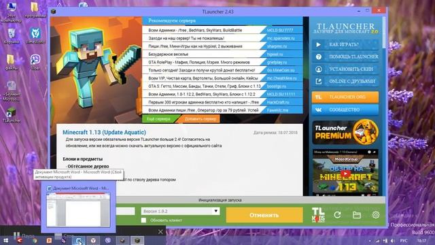Toggle «Обновить клиент» checkbox
The image size is (435, 245).
point(143,220)
